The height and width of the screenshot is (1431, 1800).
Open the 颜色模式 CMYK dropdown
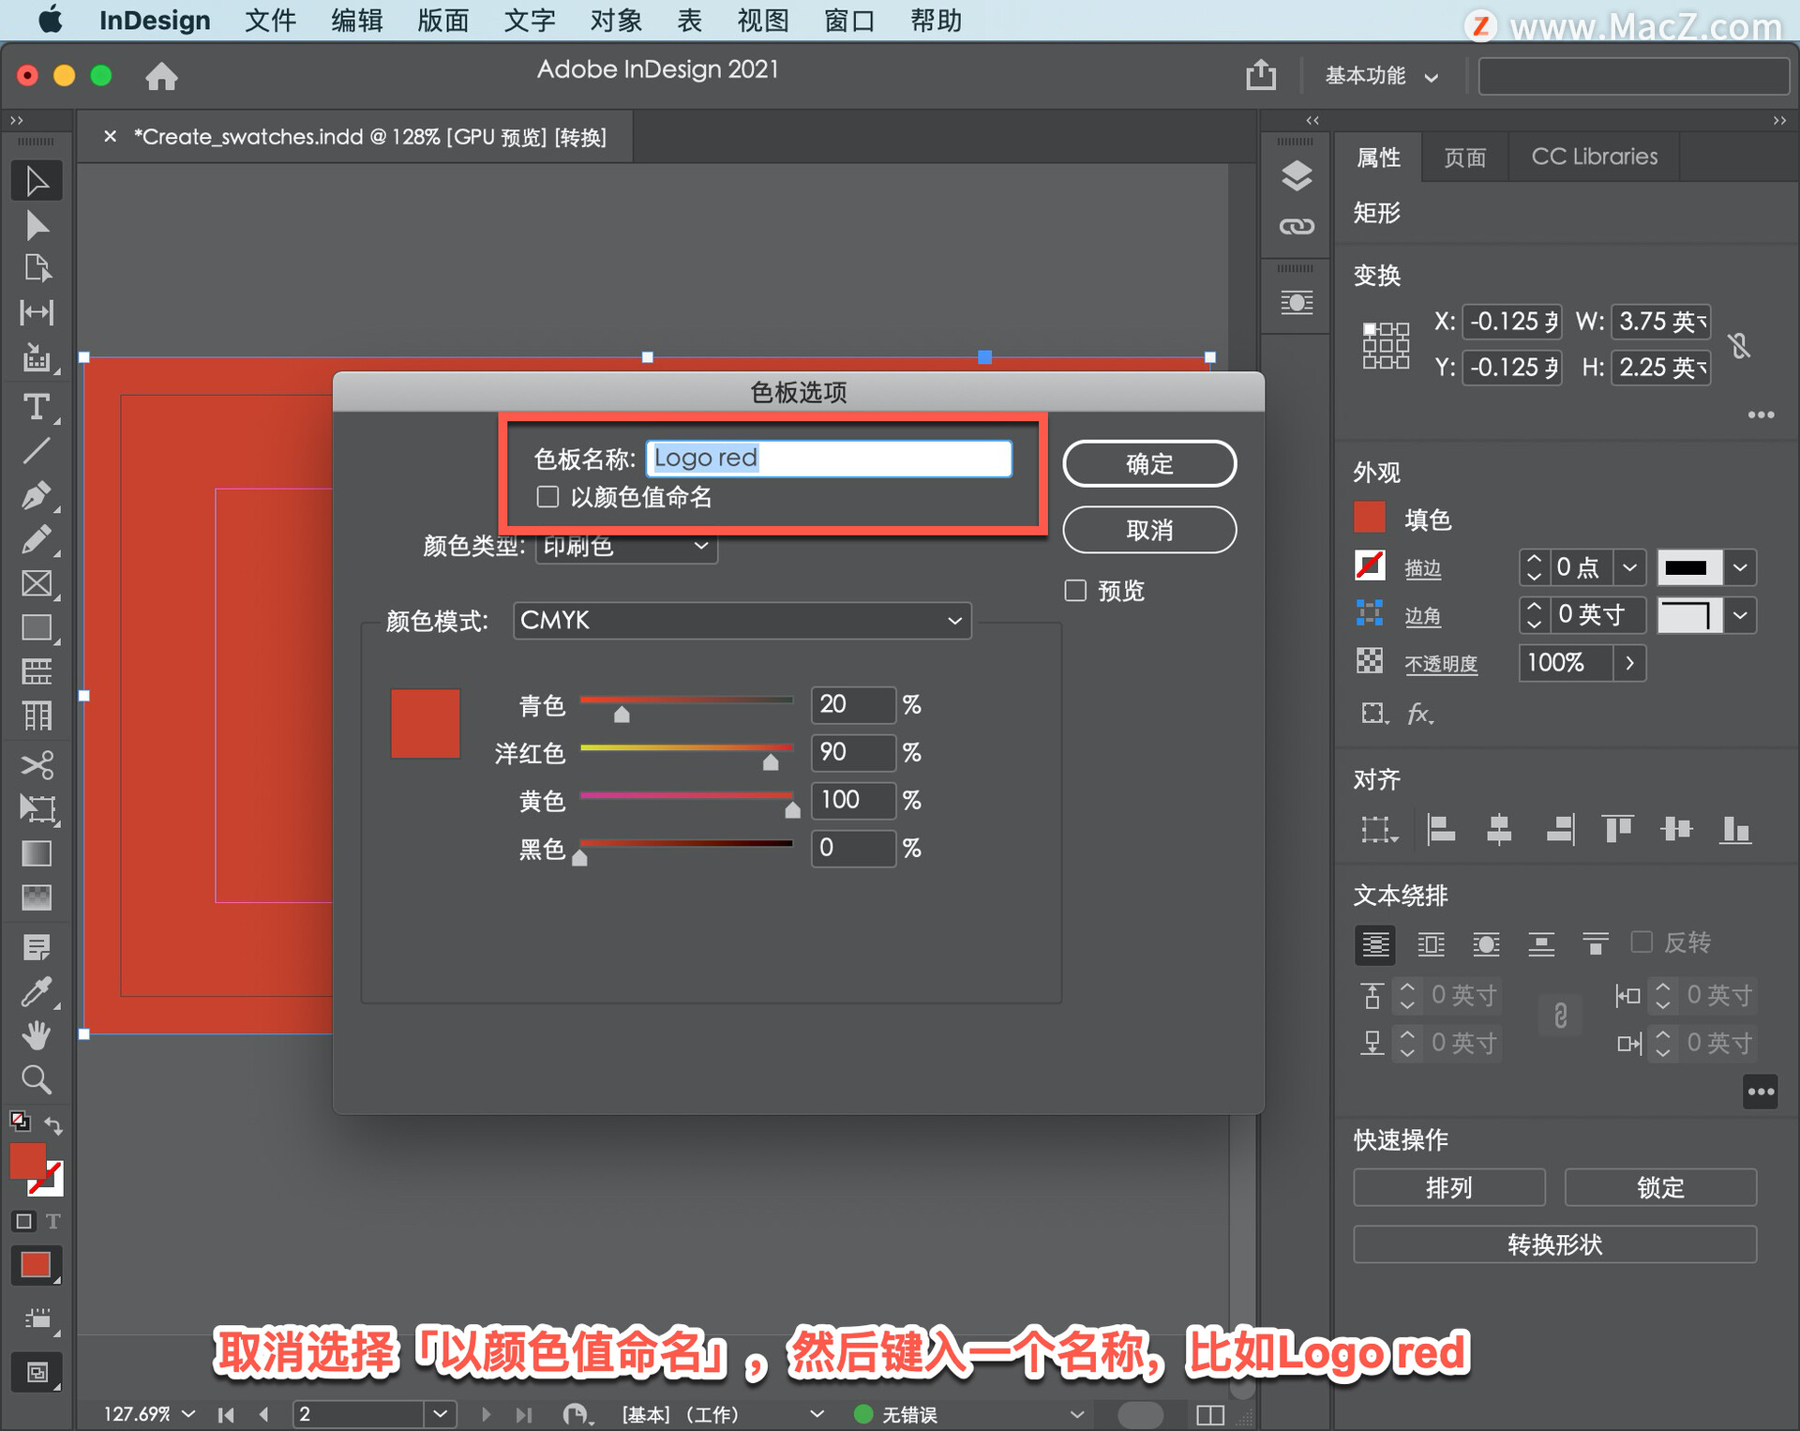(x=742, y=621)
